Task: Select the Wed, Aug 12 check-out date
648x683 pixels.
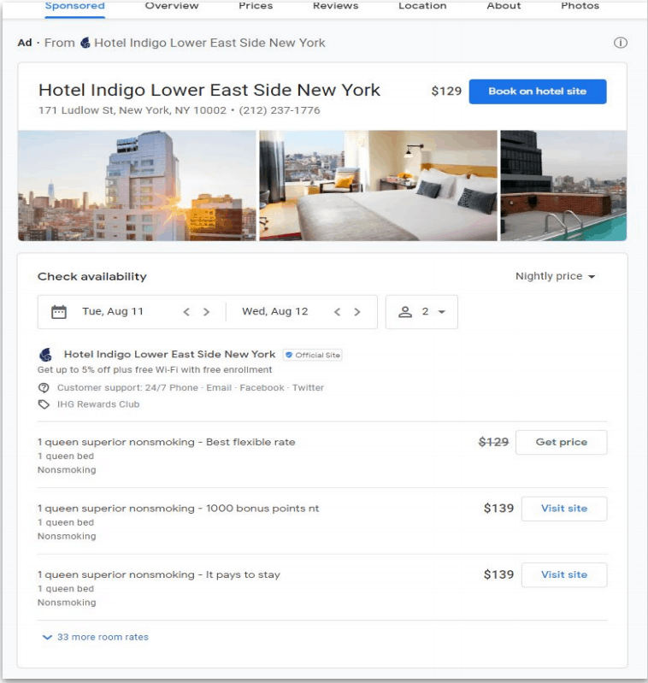Action: coord(274,311)
